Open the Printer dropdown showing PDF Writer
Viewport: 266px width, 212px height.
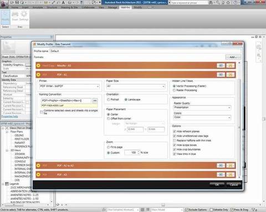click(x=69, y=86)
